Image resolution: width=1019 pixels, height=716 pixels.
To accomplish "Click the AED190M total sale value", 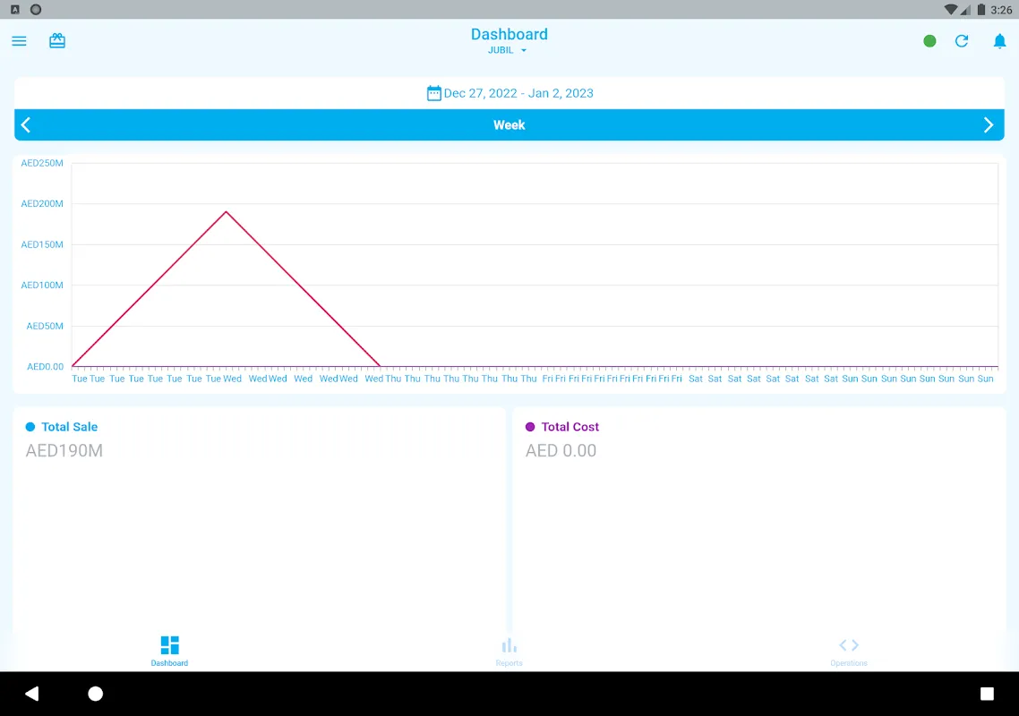I will [x=64, y=450].
